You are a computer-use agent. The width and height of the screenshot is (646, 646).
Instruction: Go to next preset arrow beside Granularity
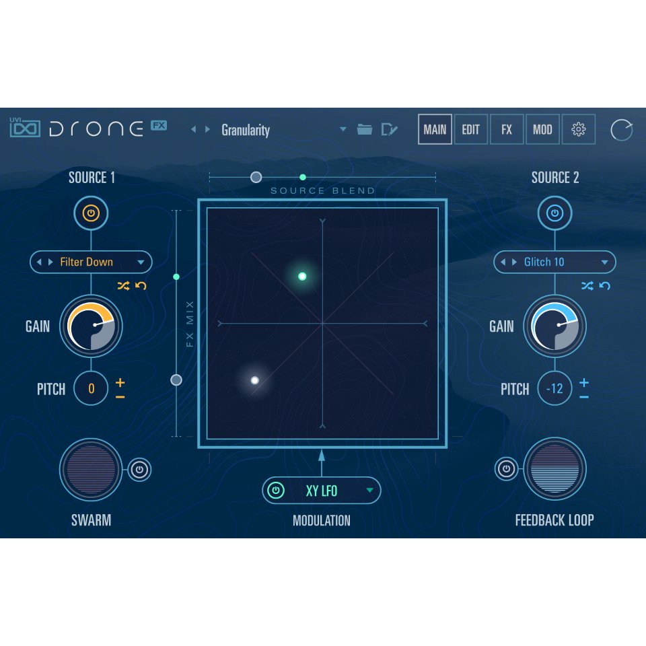(208, 129)
